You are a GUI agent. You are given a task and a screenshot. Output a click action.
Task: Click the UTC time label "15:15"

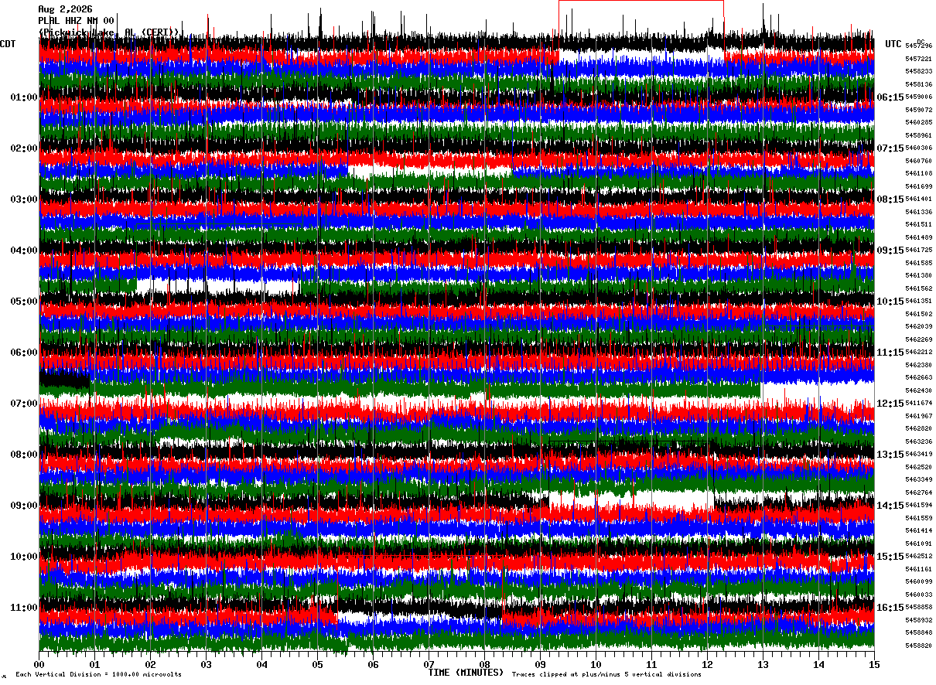pyautogui.click(x=890, y=557)
